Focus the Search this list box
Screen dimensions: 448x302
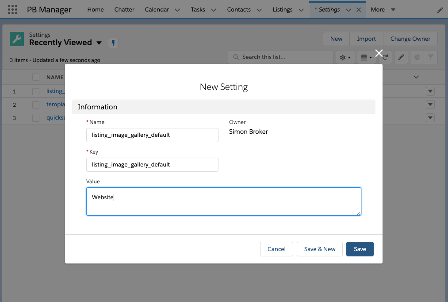(281, 57)
